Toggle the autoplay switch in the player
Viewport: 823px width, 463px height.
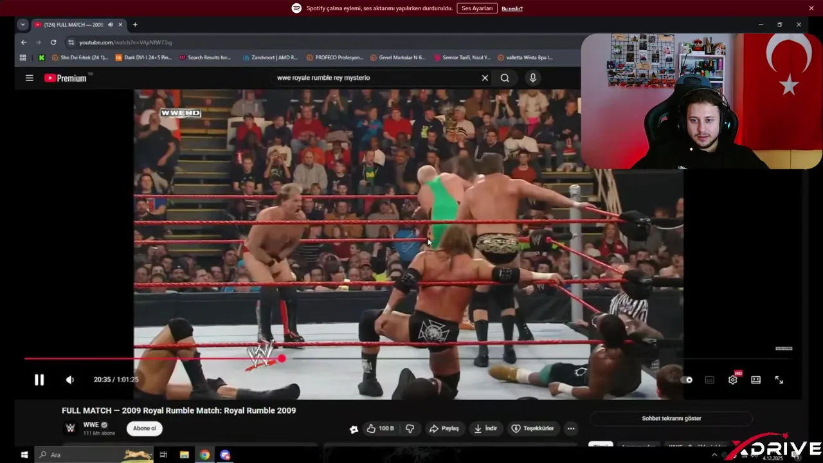(x=687, y=380)
